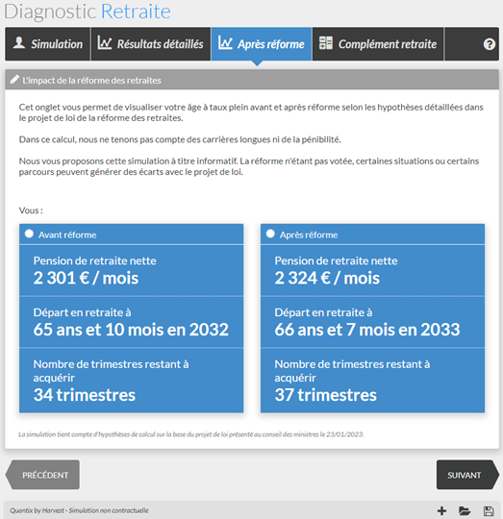Open the Complément retraite tab
This screenshot has height=519, width=503.
tap(378, 44)
